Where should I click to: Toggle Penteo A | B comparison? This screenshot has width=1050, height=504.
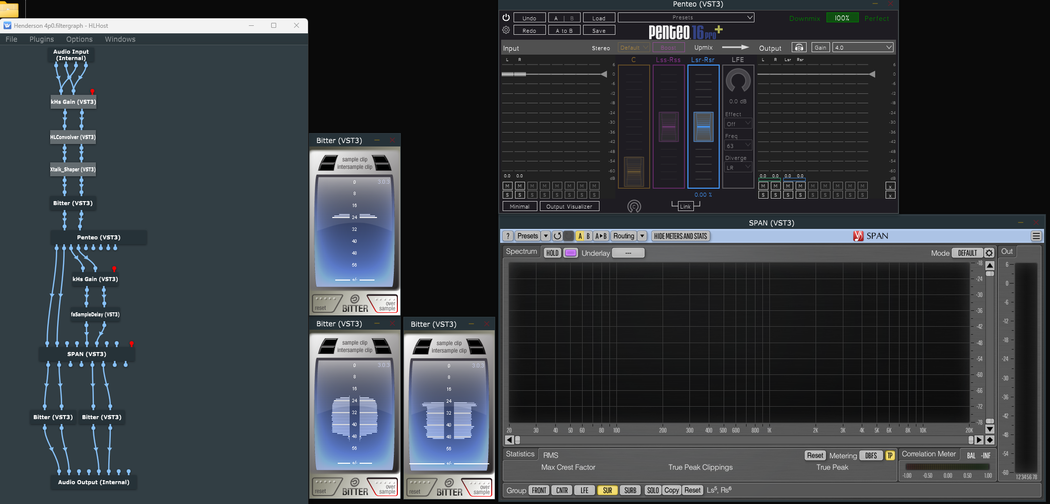pyautogui.click(x=564, y=18)
